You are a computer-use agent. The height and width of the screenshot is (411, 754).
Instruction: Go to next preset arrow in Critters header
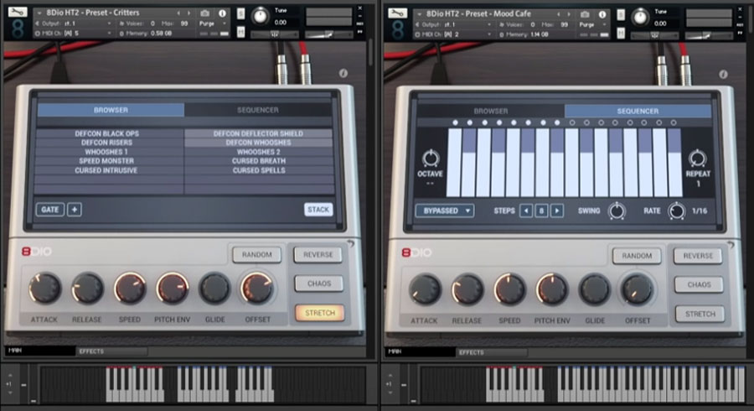pos(189,13)
